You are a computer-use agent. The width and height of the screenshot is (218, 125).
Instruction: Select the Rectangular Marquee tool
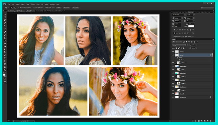click(5, 17)
